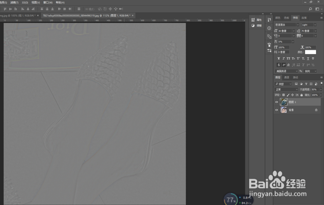Click the white text color swatch
The height and width of the screenshot is (205, 324).
pos(310,52)
